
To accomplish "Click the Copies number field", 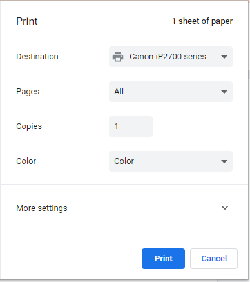I will coord(131,126).
